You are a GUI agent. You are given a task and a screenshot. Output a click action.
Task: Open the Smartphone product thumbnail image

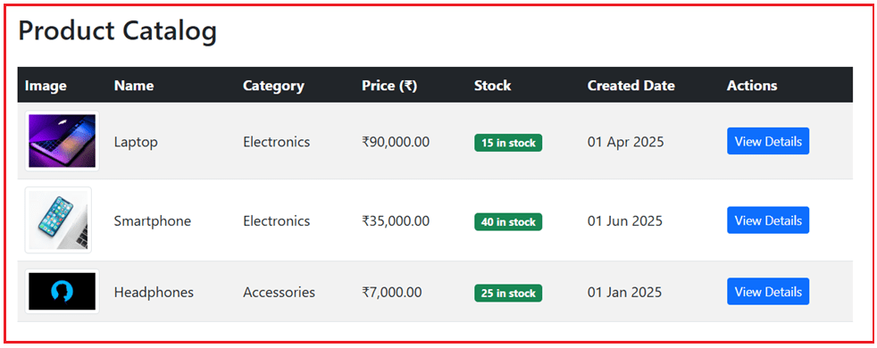58,220
